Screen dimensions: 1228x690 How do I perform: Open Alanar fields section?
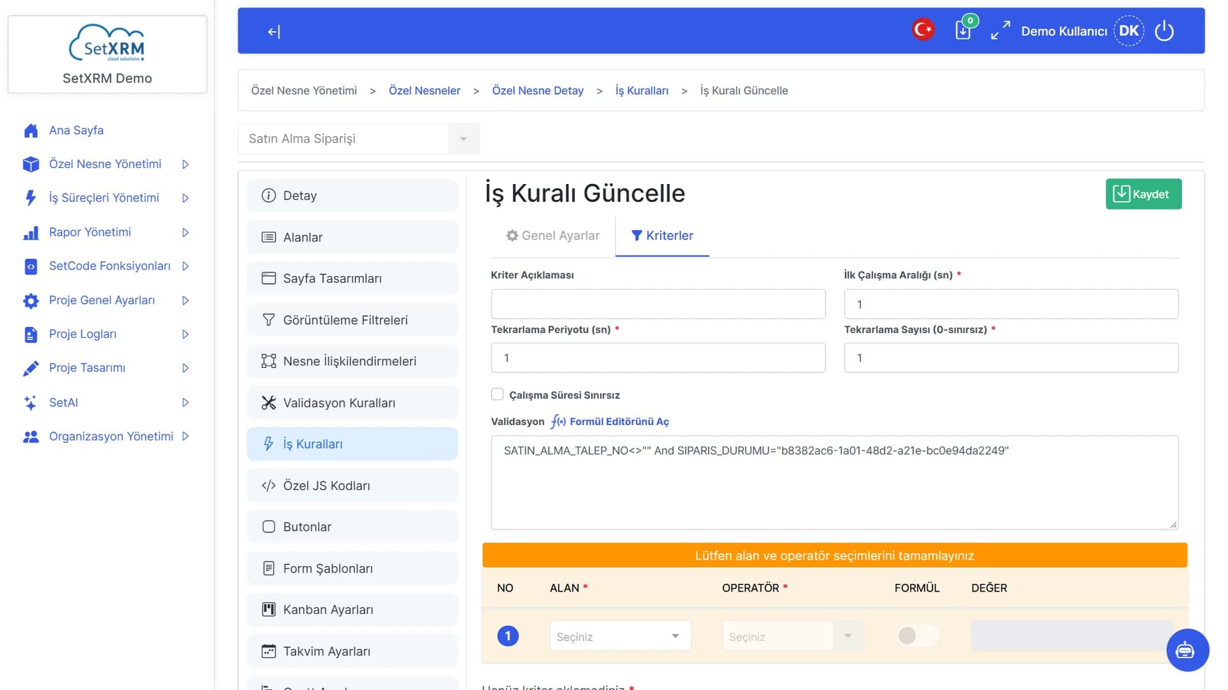click(352, 237)
